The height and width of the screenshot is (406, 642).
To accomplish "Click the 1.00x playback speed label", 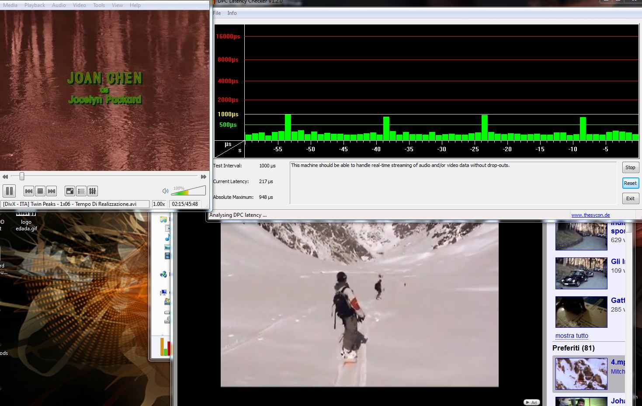I will click(159, 204).
